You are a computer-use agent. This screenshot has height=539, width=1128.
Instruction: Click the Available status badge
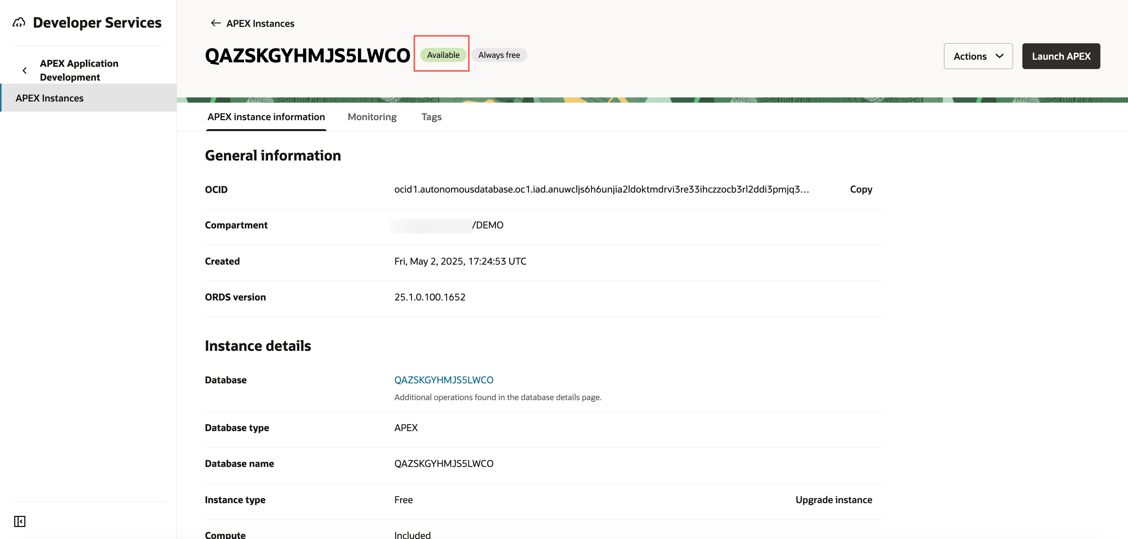click(x=443, y=55)
